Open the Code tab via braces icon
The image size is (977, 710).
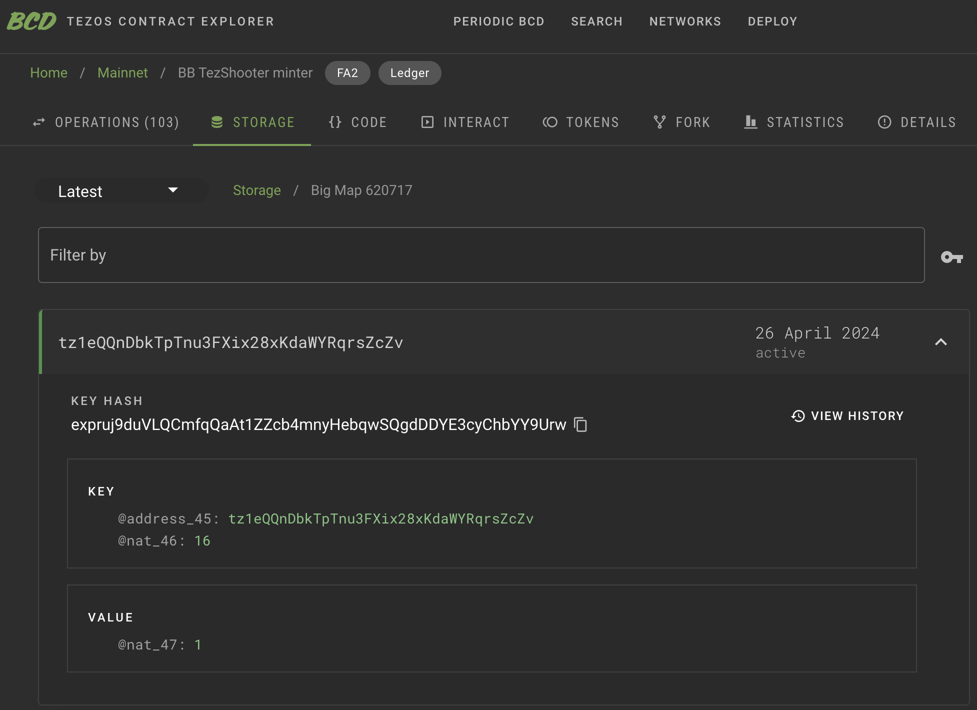335,122
